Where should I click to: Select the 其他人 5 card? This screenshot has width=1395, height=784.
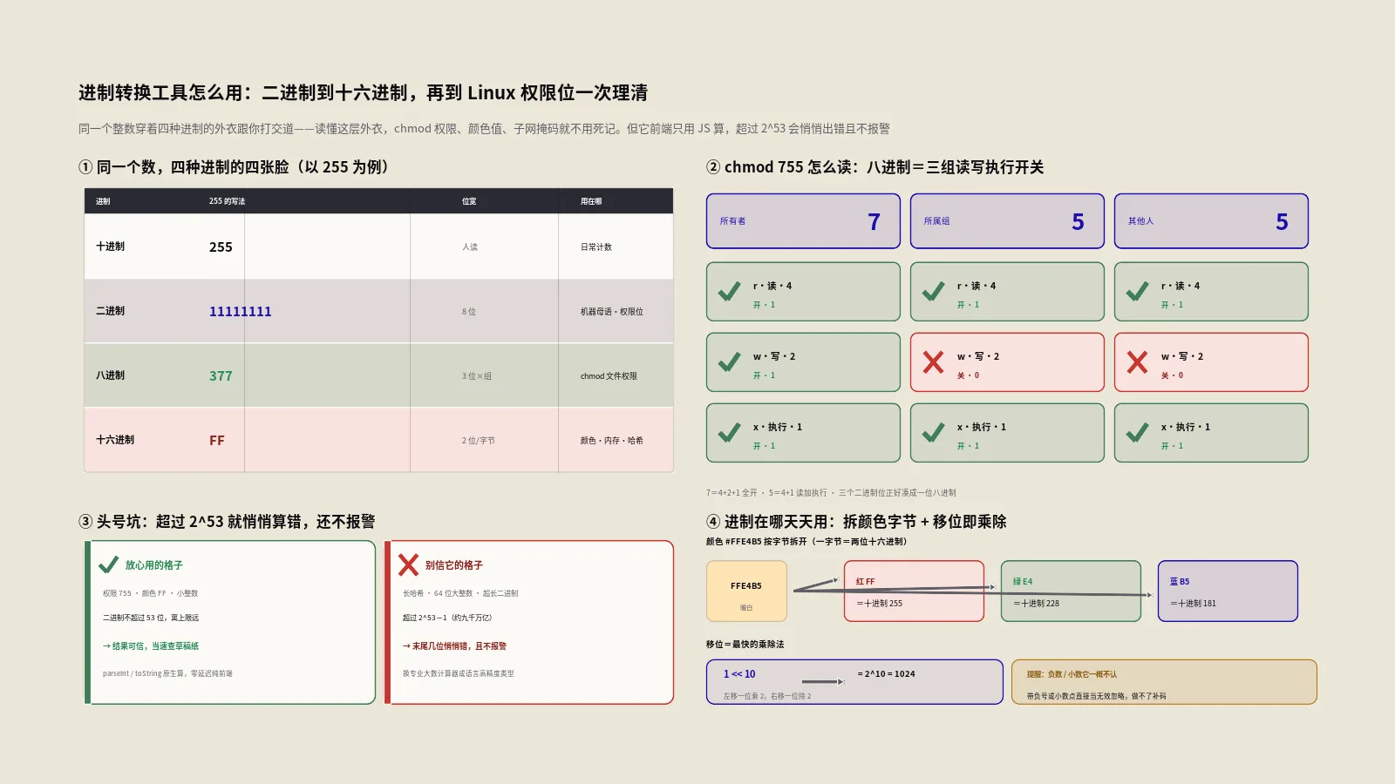(1211, 221)
